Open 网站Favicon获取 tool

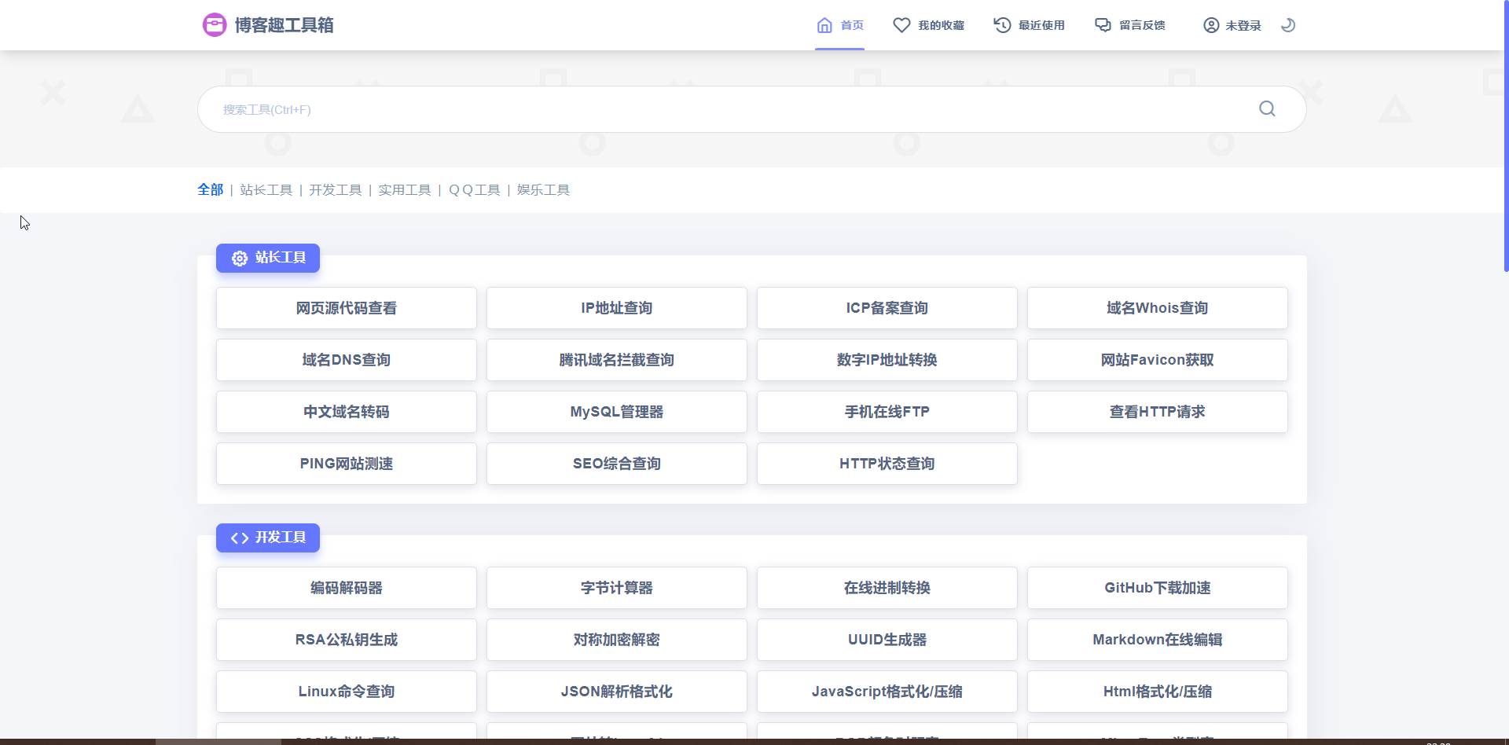click(x=1158, y=360)
